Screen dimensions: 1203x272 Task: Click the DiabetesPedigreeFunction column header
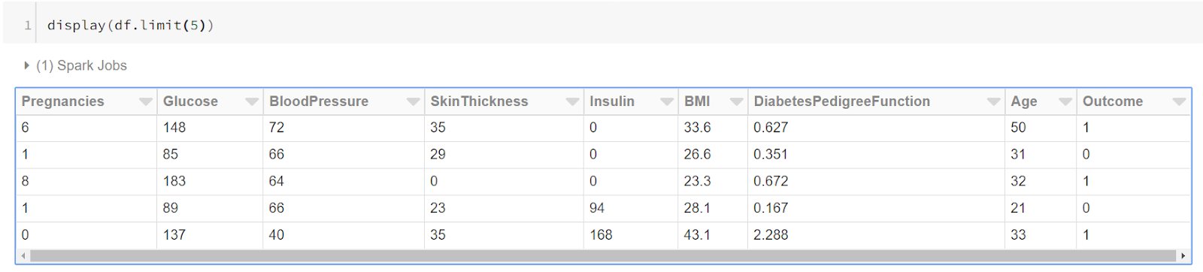coord(841,101)
